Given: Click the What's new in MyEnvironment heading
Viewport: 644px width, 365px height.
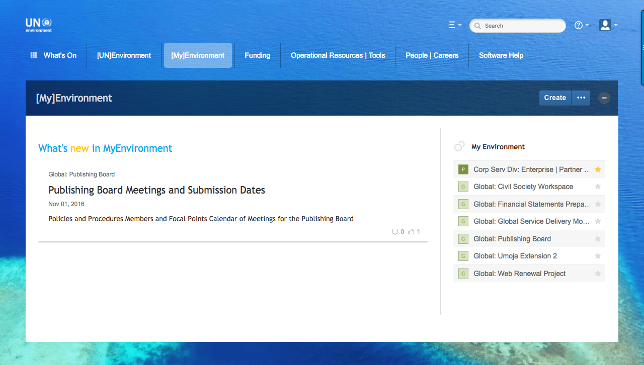Looking at the screenshot, I should [105, 148].
